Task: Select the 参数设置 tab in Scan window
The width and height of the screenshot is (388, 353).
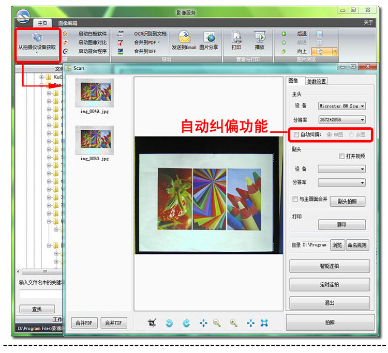Action: click(x=317, y=81)
